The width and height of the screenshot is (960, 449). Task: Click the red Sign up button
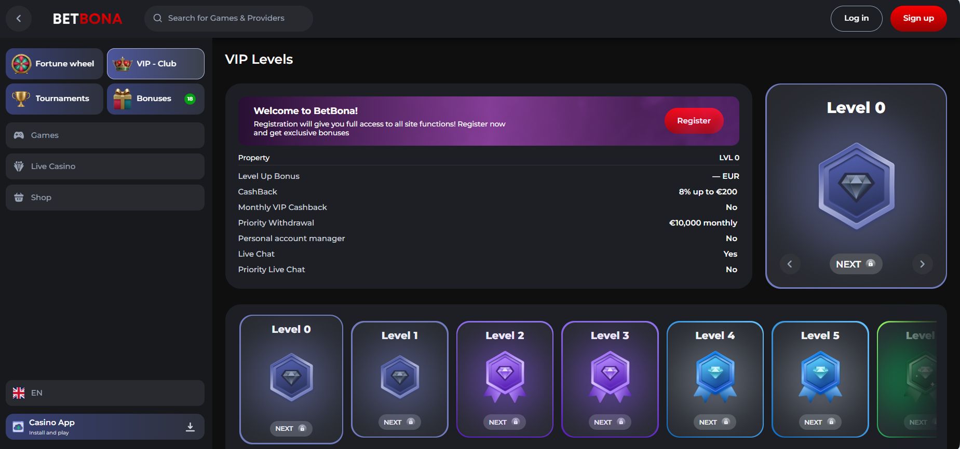(918, 18)
